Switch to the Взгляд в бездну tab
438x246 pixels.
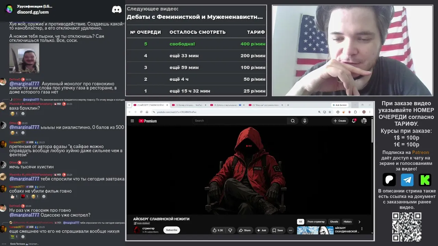point(190,105)
